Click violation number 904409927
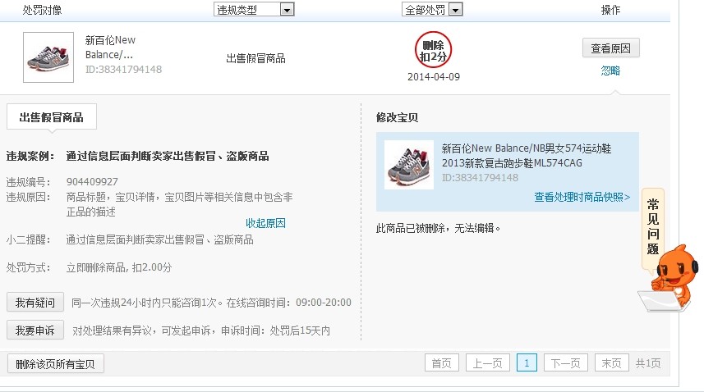704x392 pixels. (x=92, y=182)
